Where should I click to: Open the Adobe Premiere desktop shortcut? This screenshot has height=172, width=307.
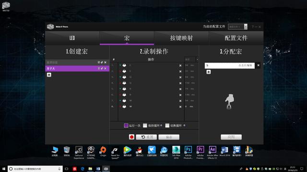(x=201, y=152)
